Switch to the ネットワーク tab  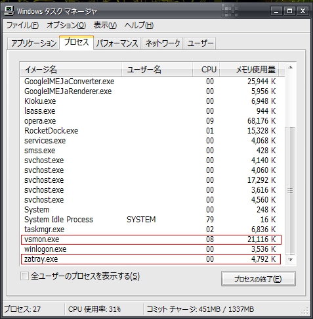pos(163,43)
